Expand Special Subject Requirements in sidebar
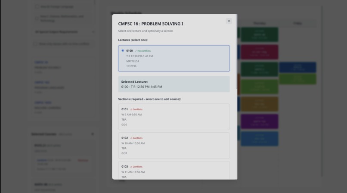This screenshot has width=347, height=193. (64, 32)
